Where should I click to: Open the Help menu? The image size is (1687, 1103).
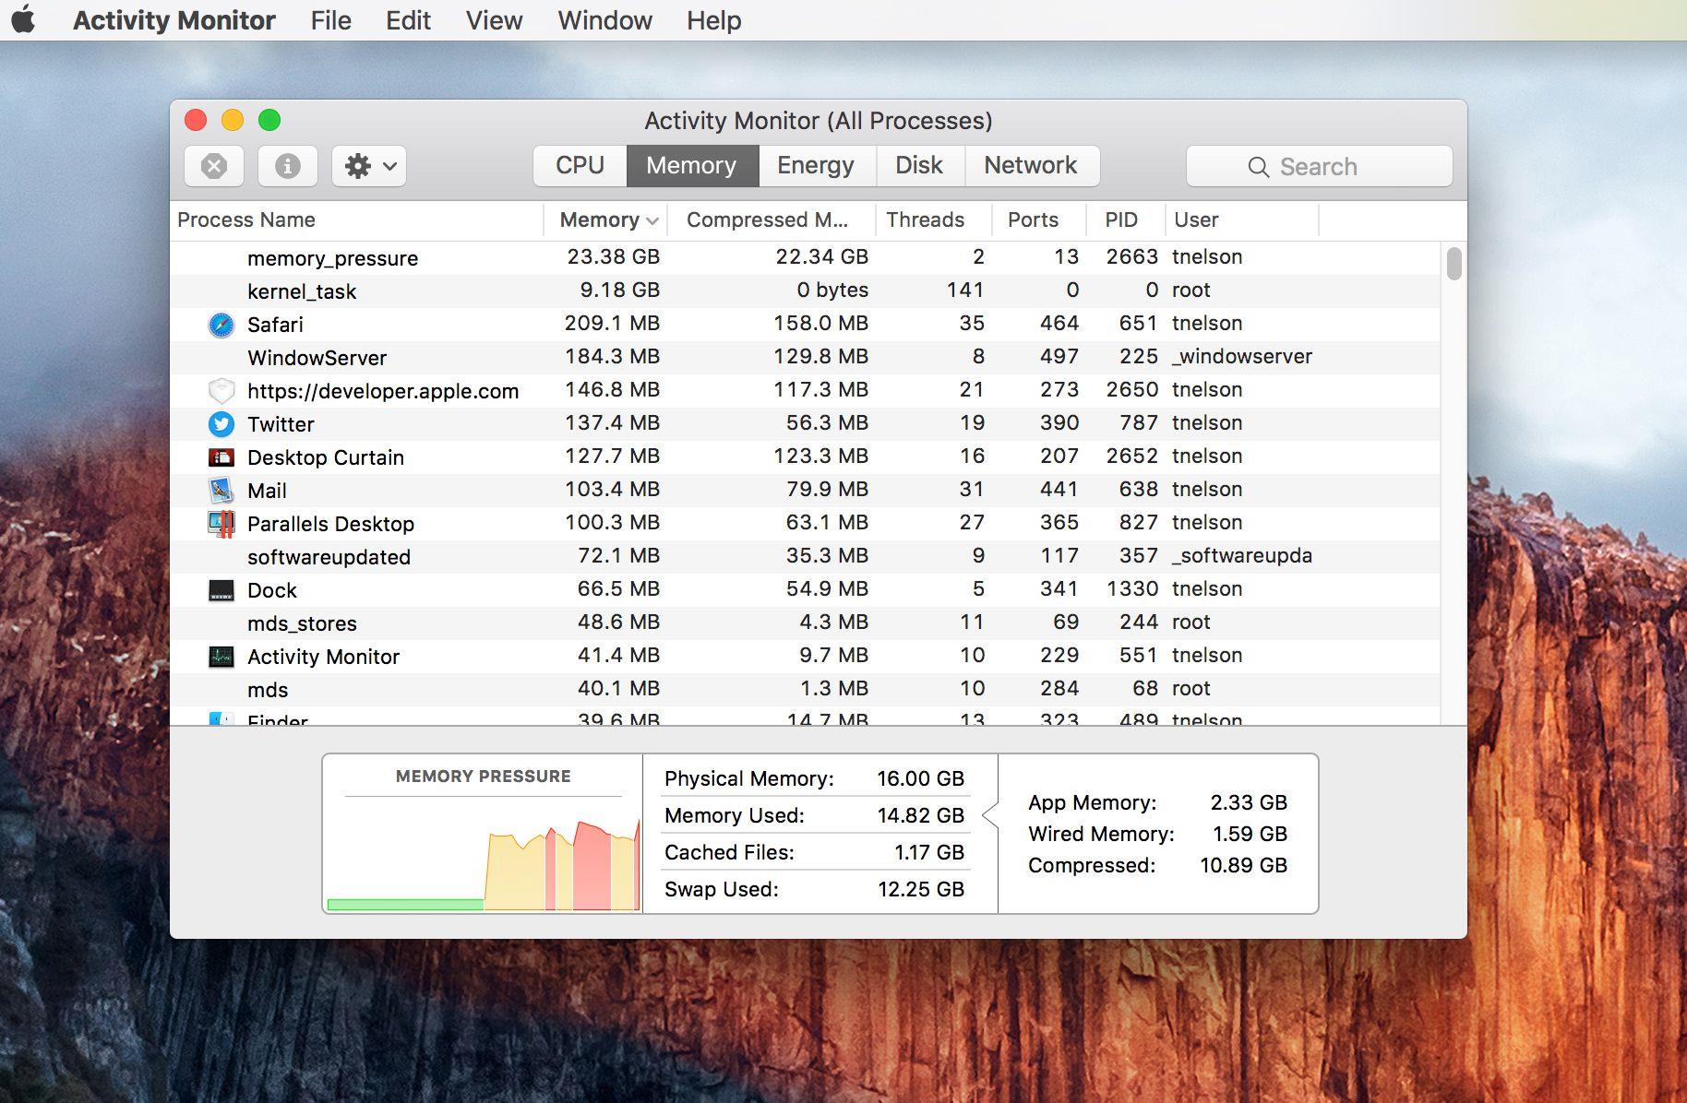tap(713, 20)
